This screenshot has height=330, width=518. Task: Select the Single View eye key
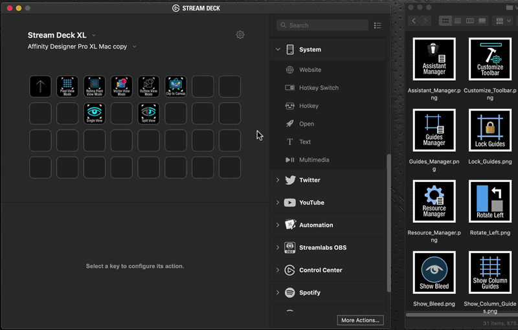coord(95,113)
